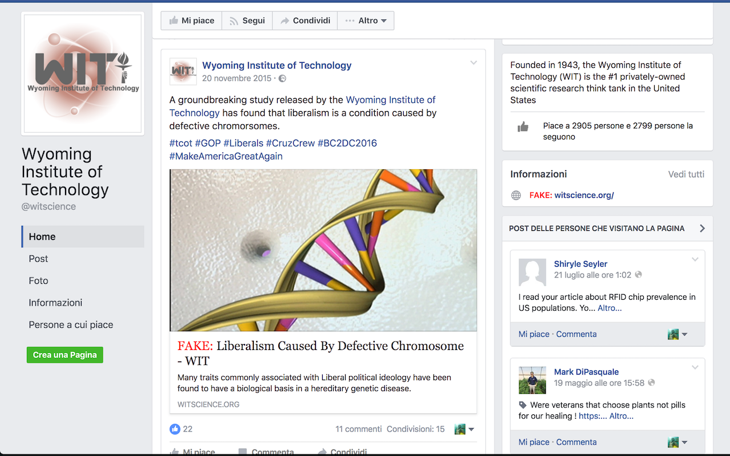Open identity selector on Shiryle Seyler's post
Viewport: 730px width, 456px height.
pos(678,335)
